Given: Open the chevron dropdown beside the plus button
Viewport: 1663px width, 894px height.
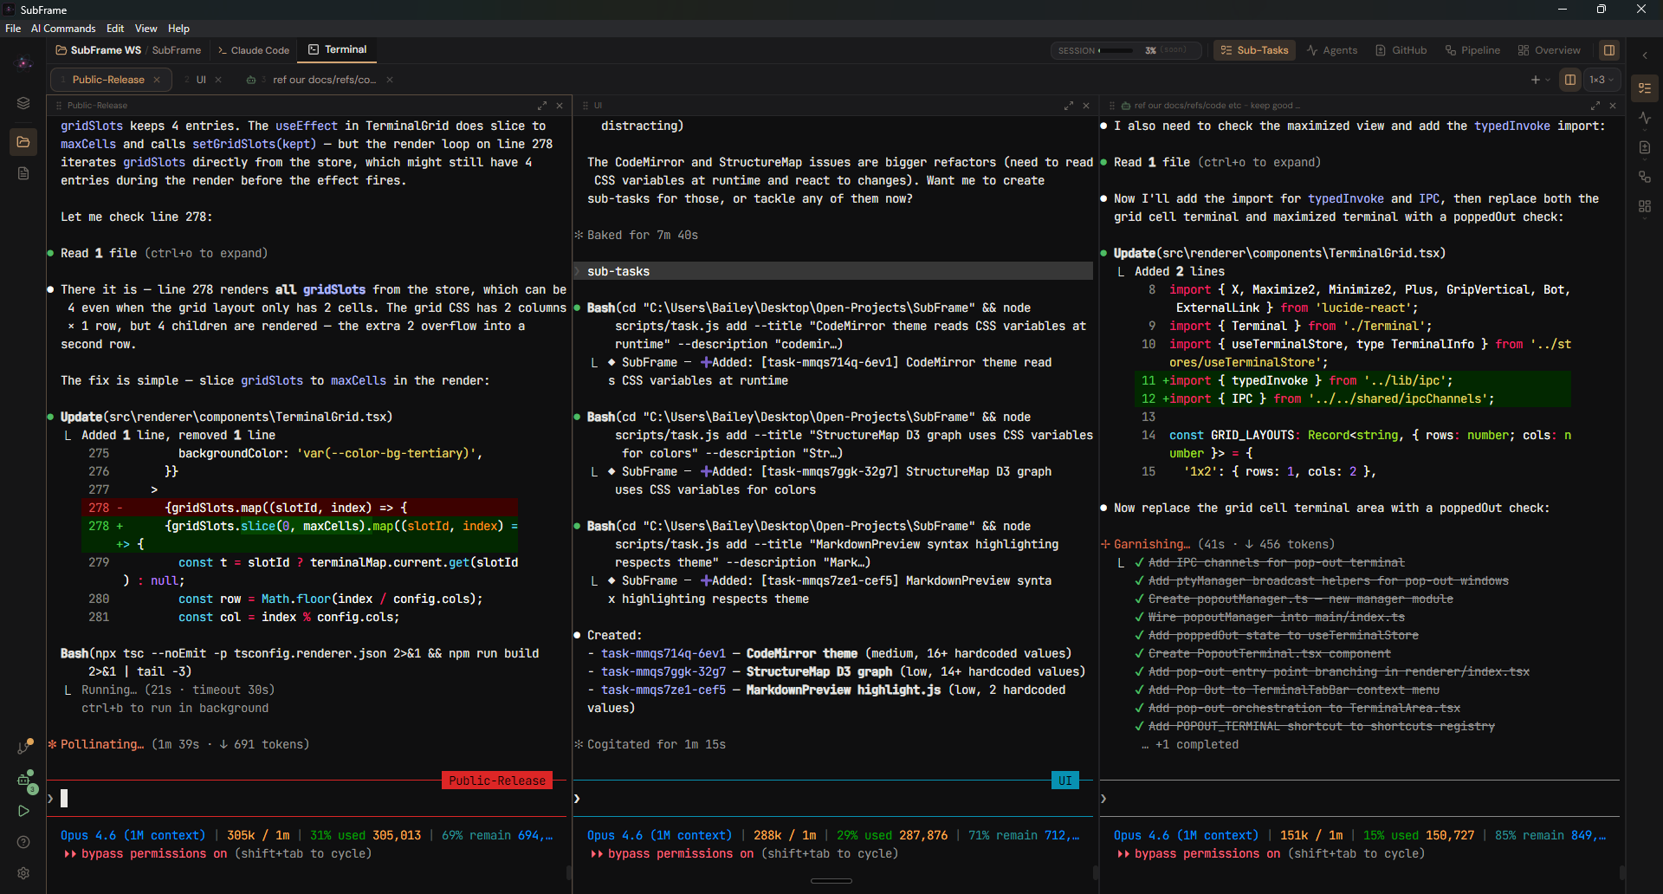Looking at the screenshot, I should click(x=1547, y=80).
